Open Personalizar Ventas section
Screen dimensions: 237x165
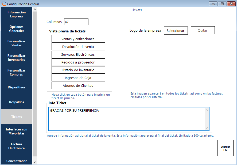click(x=17, y=43)
